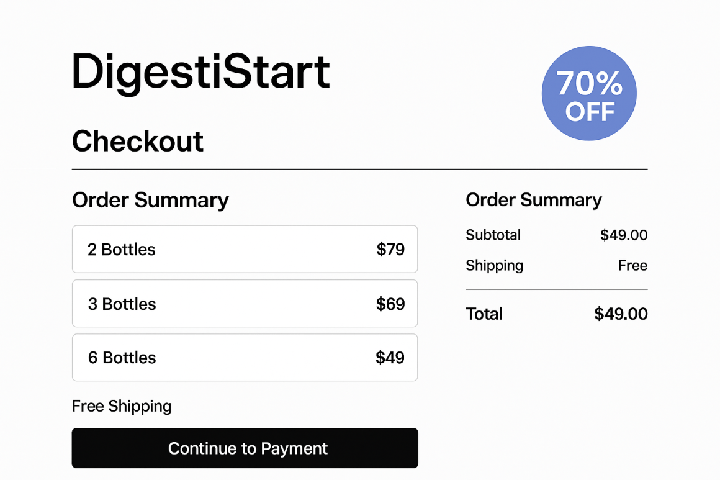Screen dimensions: 720x480
Task: Select the 3 Bottles package option
Action: click(245, 303)
